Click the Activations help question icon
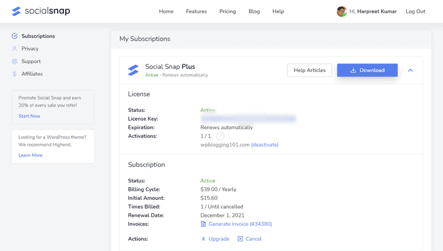This screenshot has height=251, width=443. pyautogui.click(x=220, y=136)
